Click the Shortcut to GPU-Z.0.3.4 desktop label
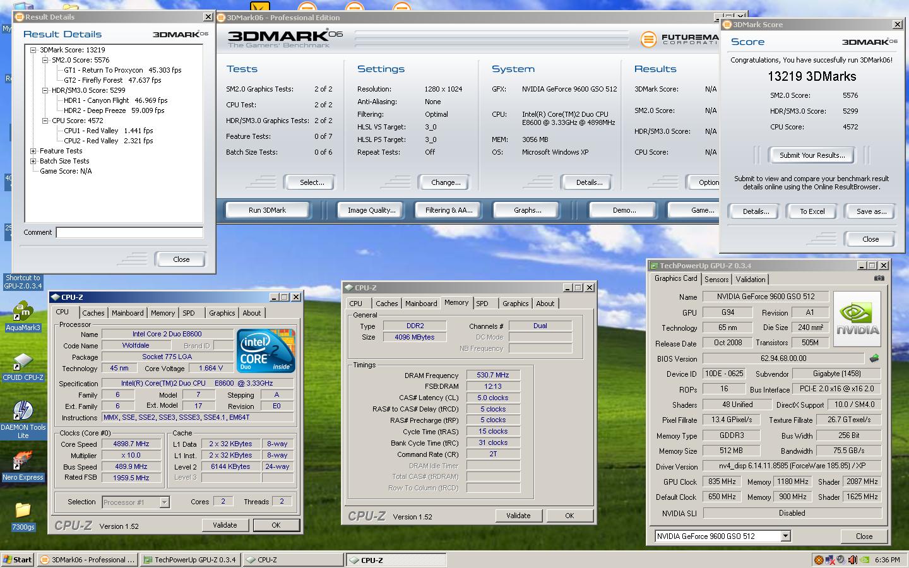Viewport: 909px width, 568px height. click(23, 282)
